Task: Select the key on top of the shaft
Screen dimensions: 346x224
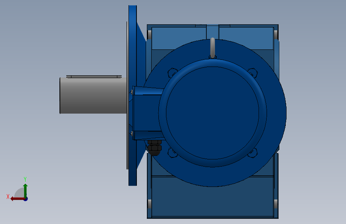Action: [x=94, y=77]
